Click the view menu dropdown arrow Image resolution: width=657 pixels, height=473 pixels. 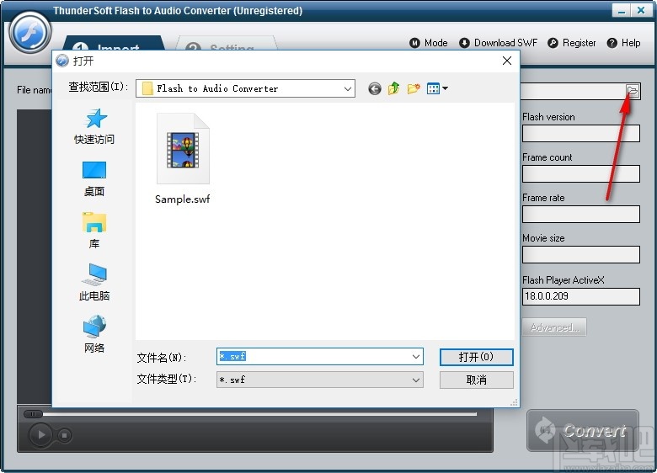(445, 88)
